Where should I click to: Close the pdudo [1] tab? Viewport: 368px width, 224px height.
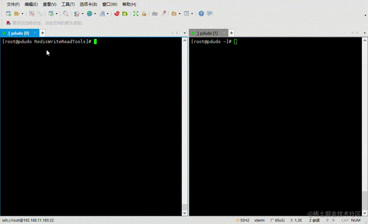224,33
